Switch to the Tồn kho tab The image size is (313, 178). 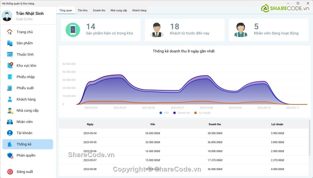[82, 10]
